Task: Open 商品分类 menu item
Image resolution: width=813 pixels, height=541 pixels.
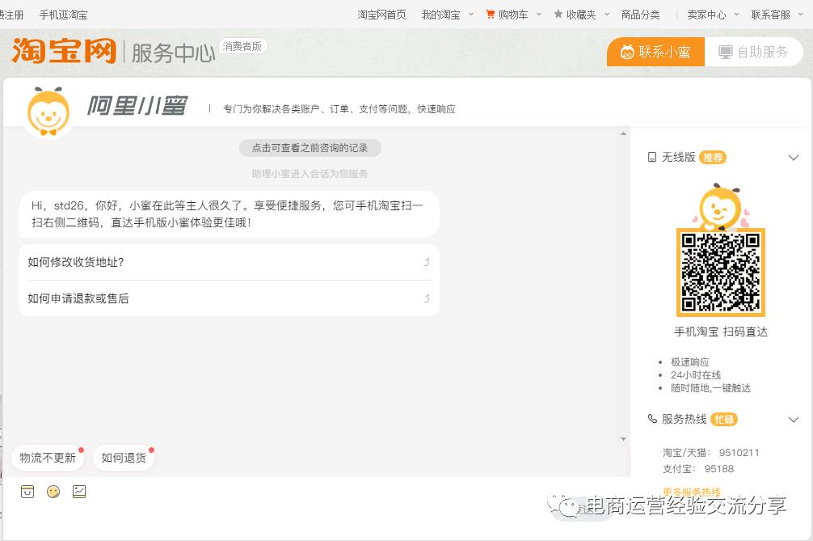Action: point(640,15)
